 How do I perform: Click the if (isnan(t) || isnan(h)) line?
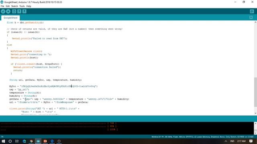[23, 32]
